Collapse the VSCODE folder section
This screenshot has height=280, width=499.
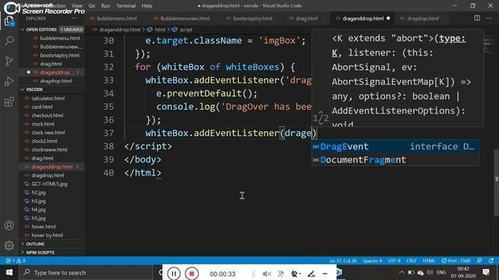pos(34,89)
